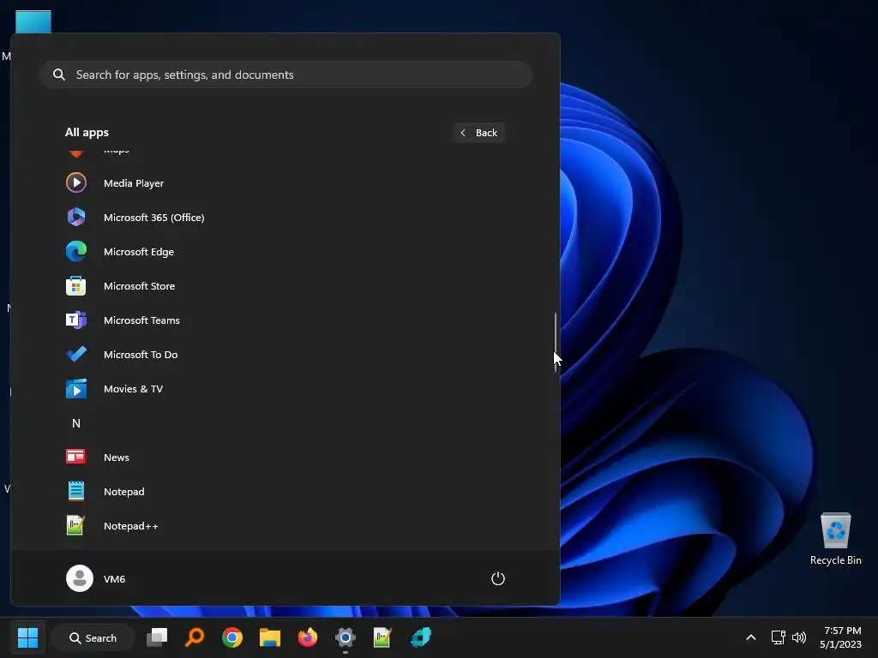The width and height of the screenshot is (878, 658).
Task: Launch Firefox from taskbar
Action: [308, 637]
